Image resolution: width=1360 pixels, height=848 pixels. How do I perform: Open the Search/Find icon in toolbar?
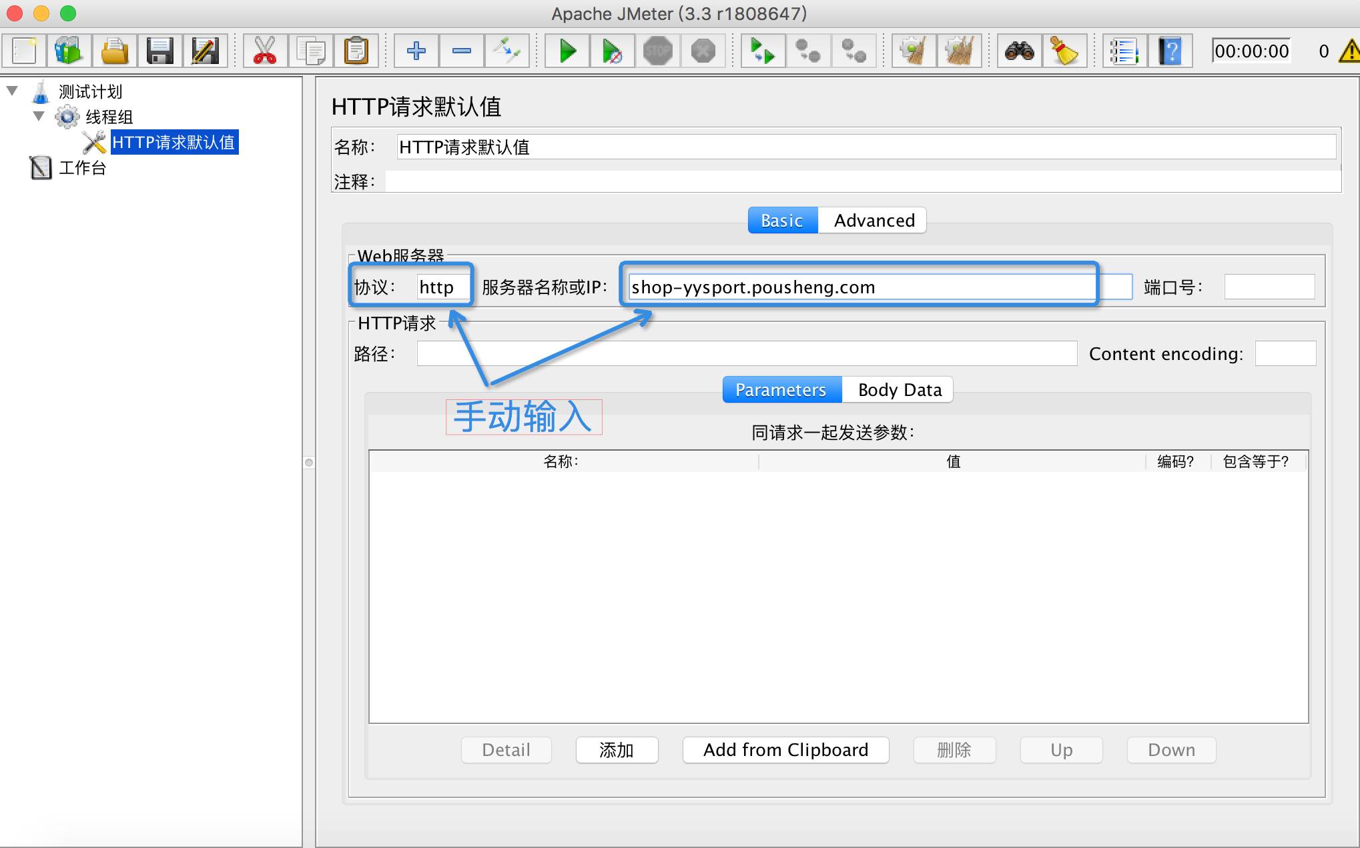tap(1022, 51)
